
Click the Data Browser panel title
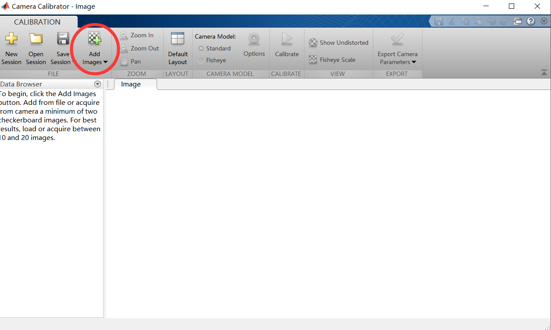[21, 84]
